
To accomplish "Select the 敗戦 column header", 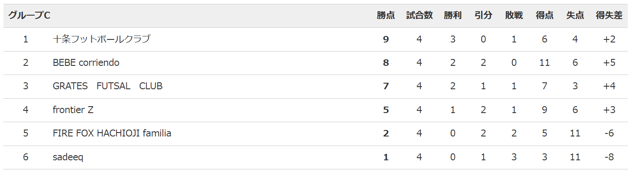I will (514, 16).
